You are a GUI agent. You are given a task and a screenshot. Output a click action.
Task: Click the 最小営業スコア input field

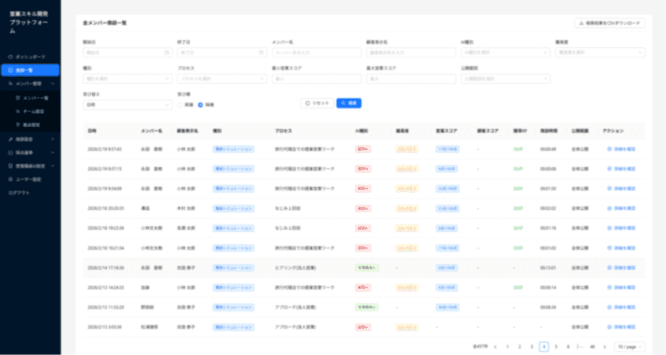coord(317,79)
